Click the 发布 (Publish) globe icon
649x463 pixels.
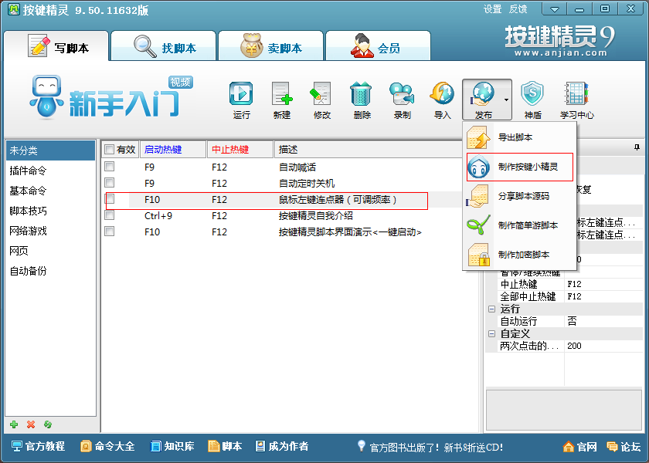(x=483, y=94)
